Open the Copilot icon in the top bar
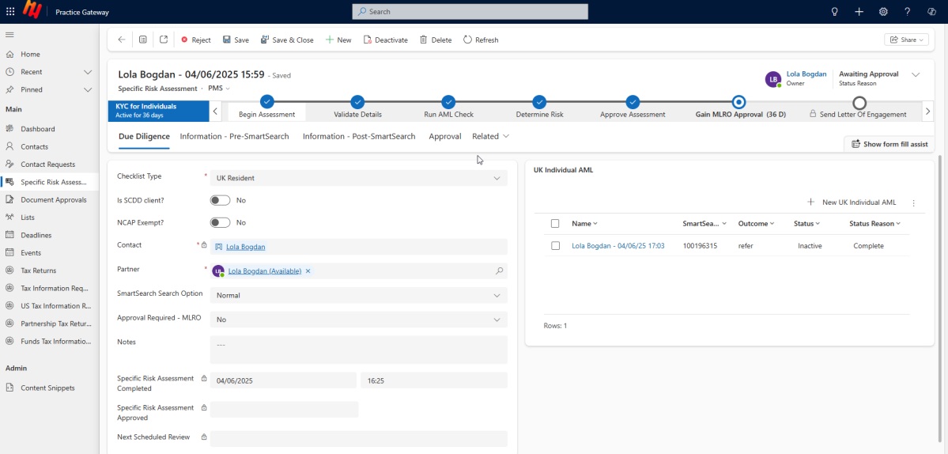948x454 pixels. (931, 12)
